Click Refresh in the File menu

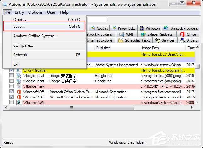pos(20,55)
